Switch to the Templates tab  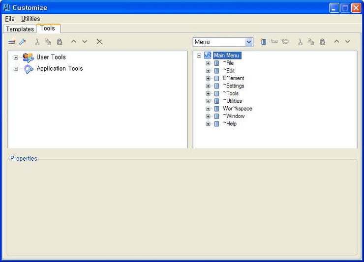20,29
